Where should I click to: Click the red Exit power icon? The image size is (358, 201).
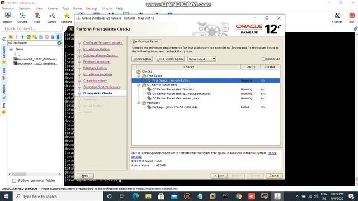coord(352,18)
